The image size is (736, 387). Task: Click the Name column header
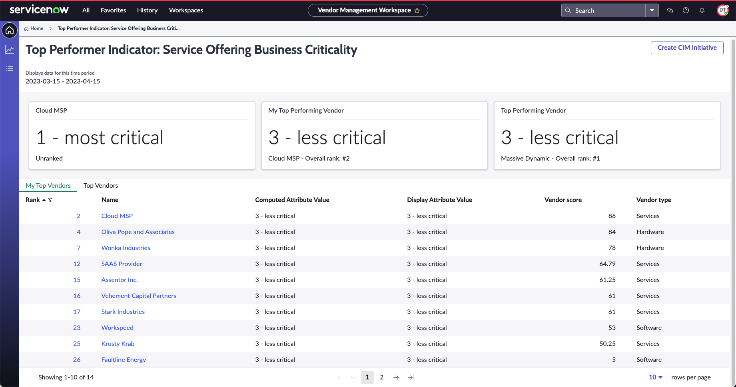coord(110,200)
